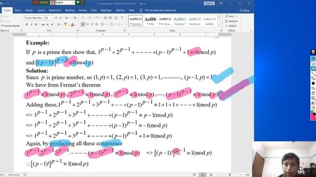Apply the Title style
Image resolution: width=316 pixels, height=177 pixels.
click(x=150, y=21)
